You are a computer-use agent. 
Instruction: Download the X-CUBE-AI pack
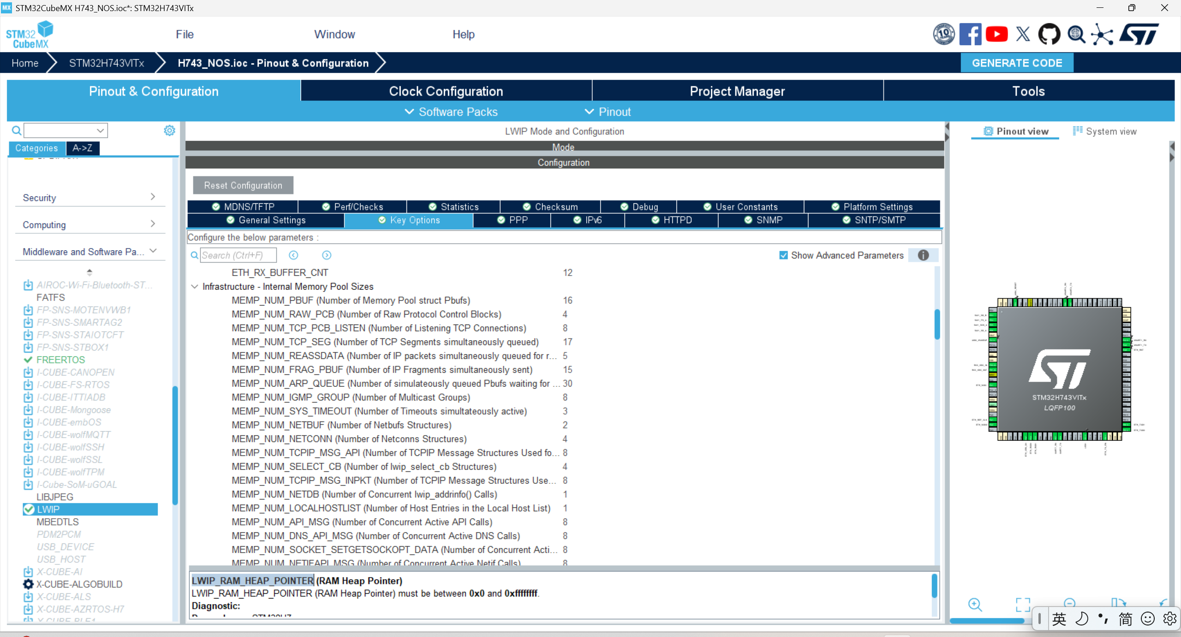28,571
